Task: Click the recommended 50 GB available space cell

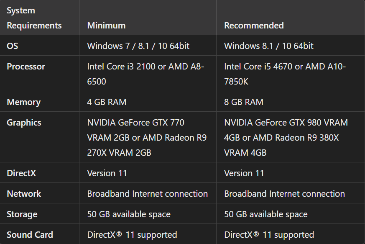Action: tap(266, 214)
